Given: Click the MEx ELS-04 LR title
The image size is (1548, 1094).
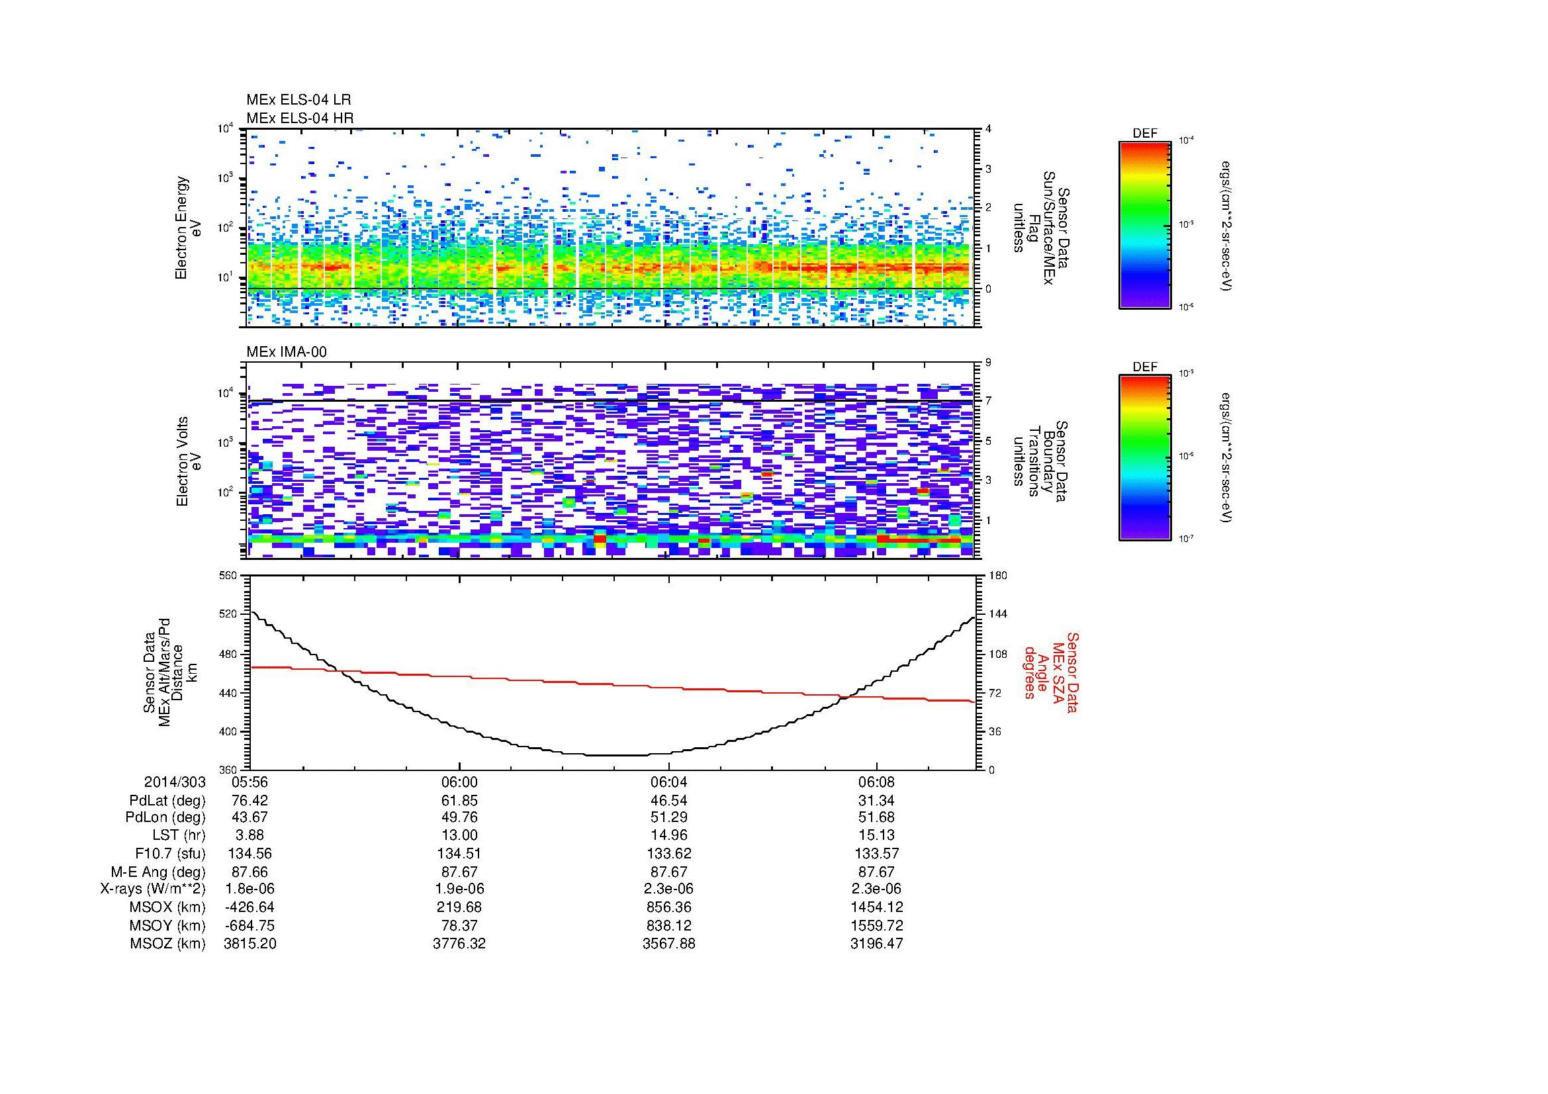Looking at the screenshot, I should pos(298,100).
